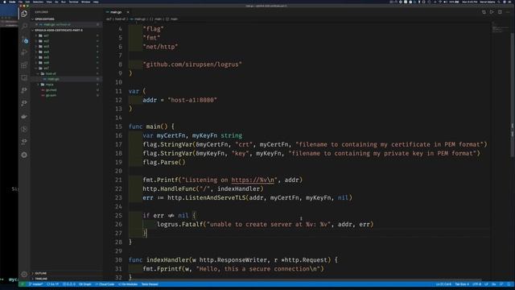Open go.sum in the file tree
Screen dimensions: 515x290
coord(51,95)
